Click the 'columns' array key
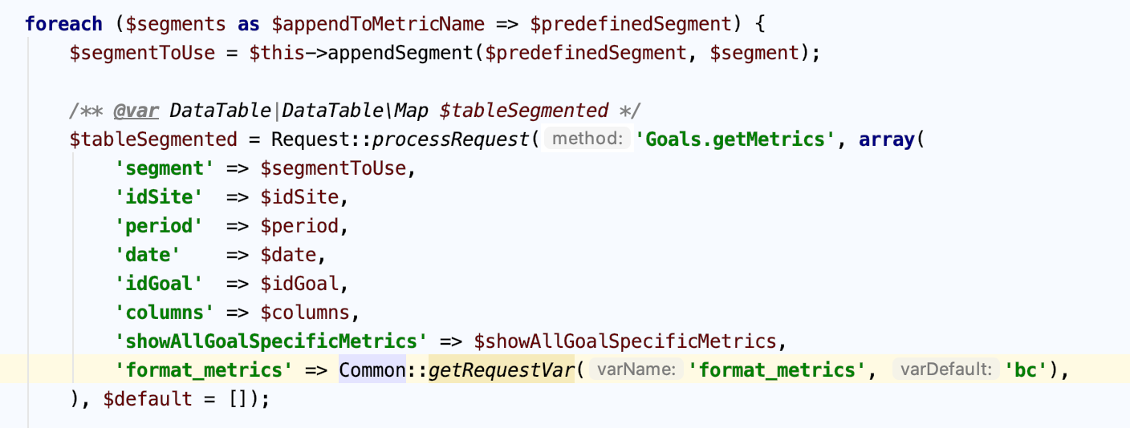The width and height of the screenshot is (1130, 428). (x=164, y=313)
